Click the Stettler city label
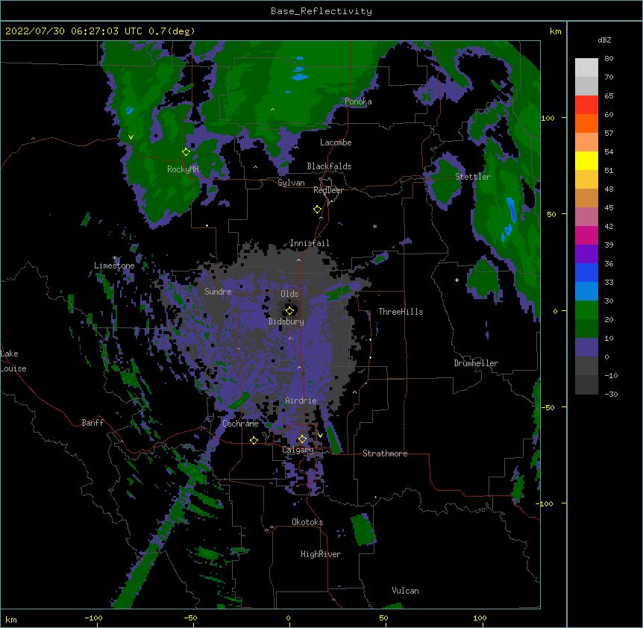Image resolution: width=643 pixels, height=628 pixels. click(x=473, y=177)
